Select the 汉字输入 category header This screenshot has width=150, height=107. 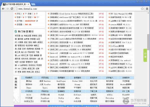click(x=110, y=78)
